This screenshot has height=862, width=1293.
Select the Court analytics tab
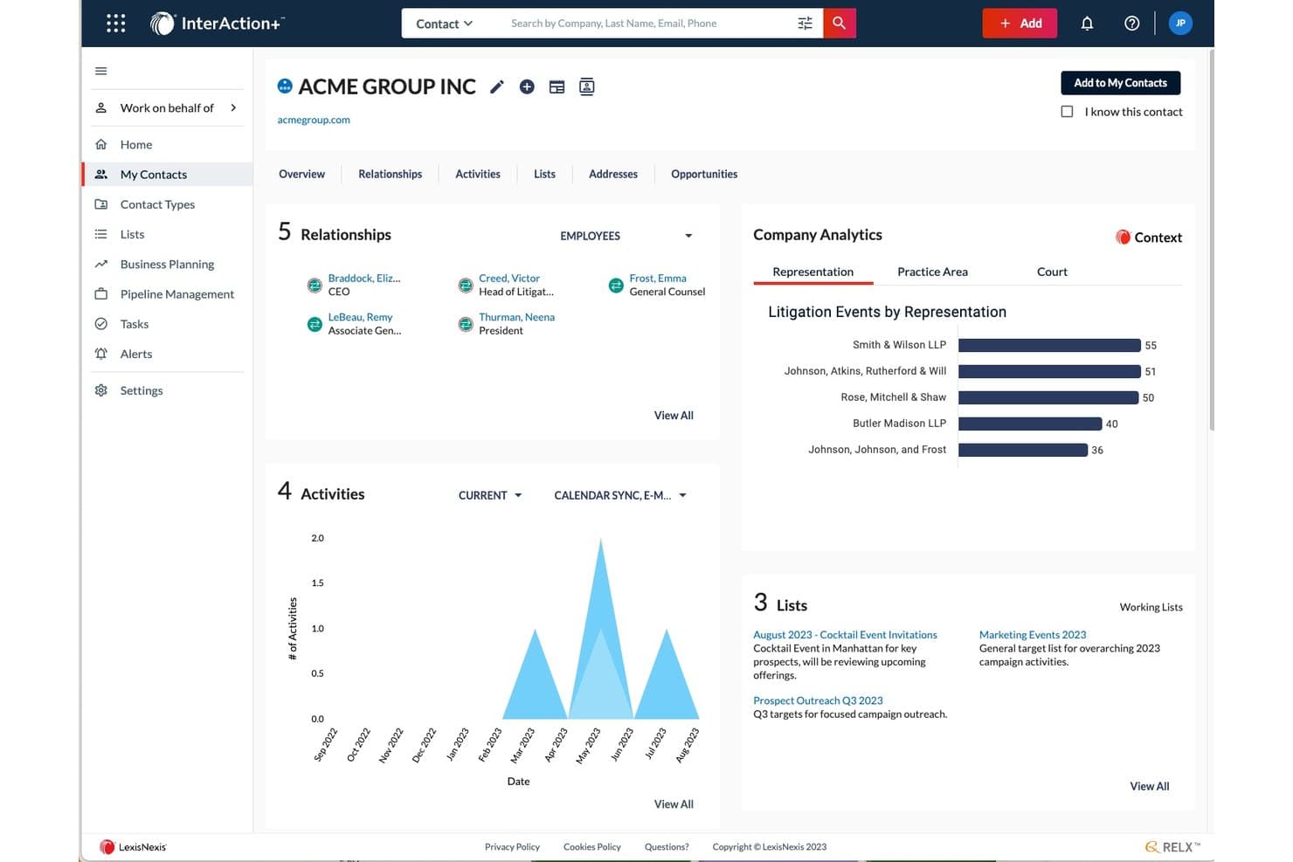(x=1052, y=272)
